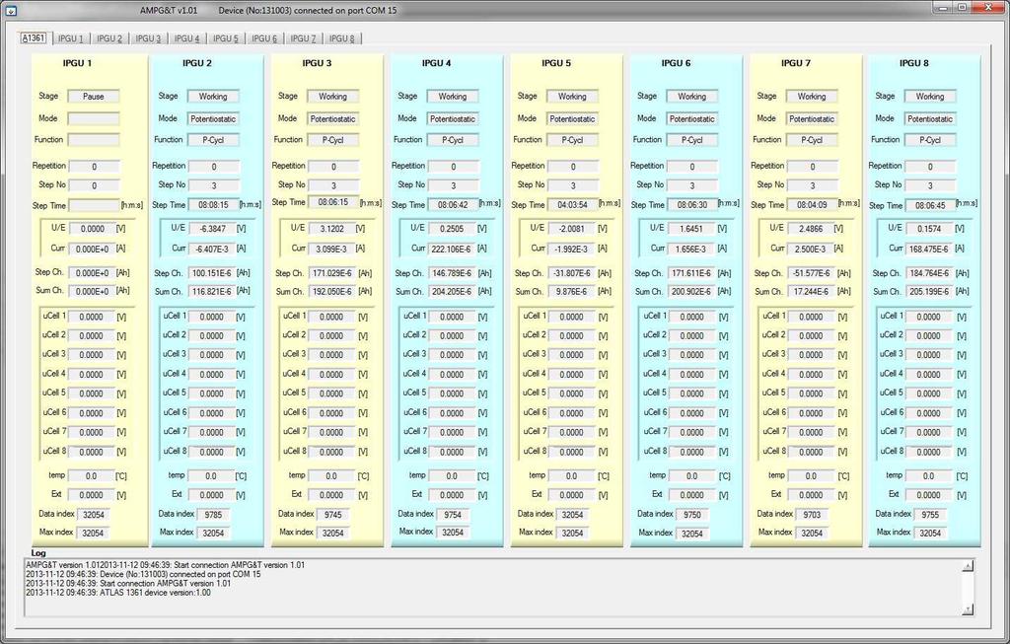Click IPGU 8 U/E value 0.1574
The height and width of the screenshot is (644, 1010).
(929, 229)
